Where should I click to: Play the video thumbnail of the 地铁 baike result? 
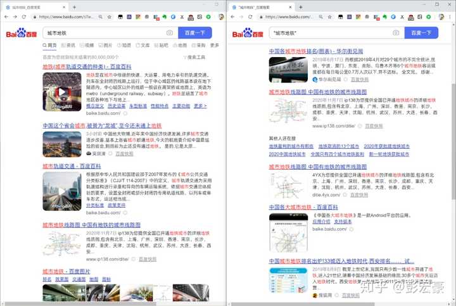click(62, 92)
